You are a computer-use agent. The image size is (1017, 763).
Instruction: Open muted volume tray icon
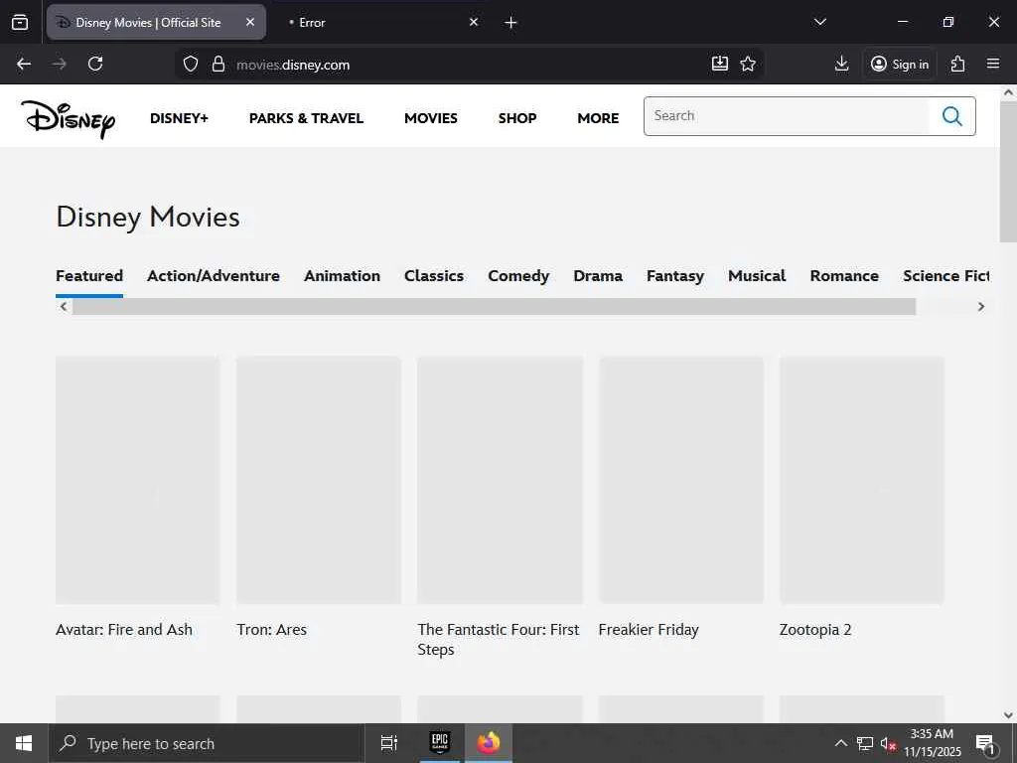[x=888, y=743]
